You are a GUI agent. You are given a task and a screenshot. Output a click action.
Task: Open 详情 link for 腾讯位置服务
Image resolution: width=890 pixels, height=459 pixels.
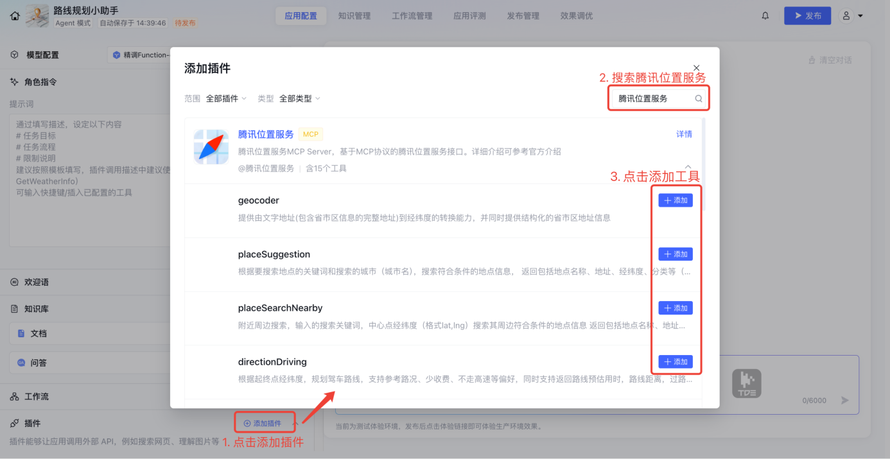click(684, 134)
